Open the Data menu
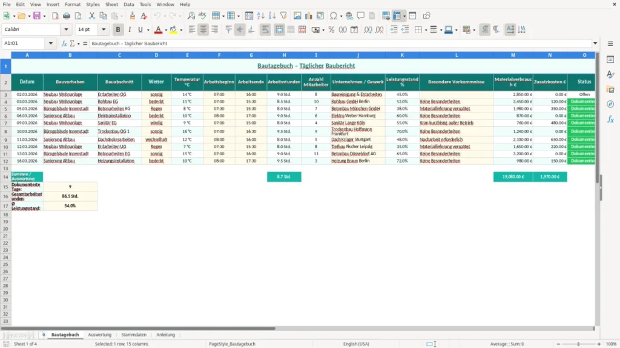The height and width of the screenshot is (348, 620). point(129,4)
